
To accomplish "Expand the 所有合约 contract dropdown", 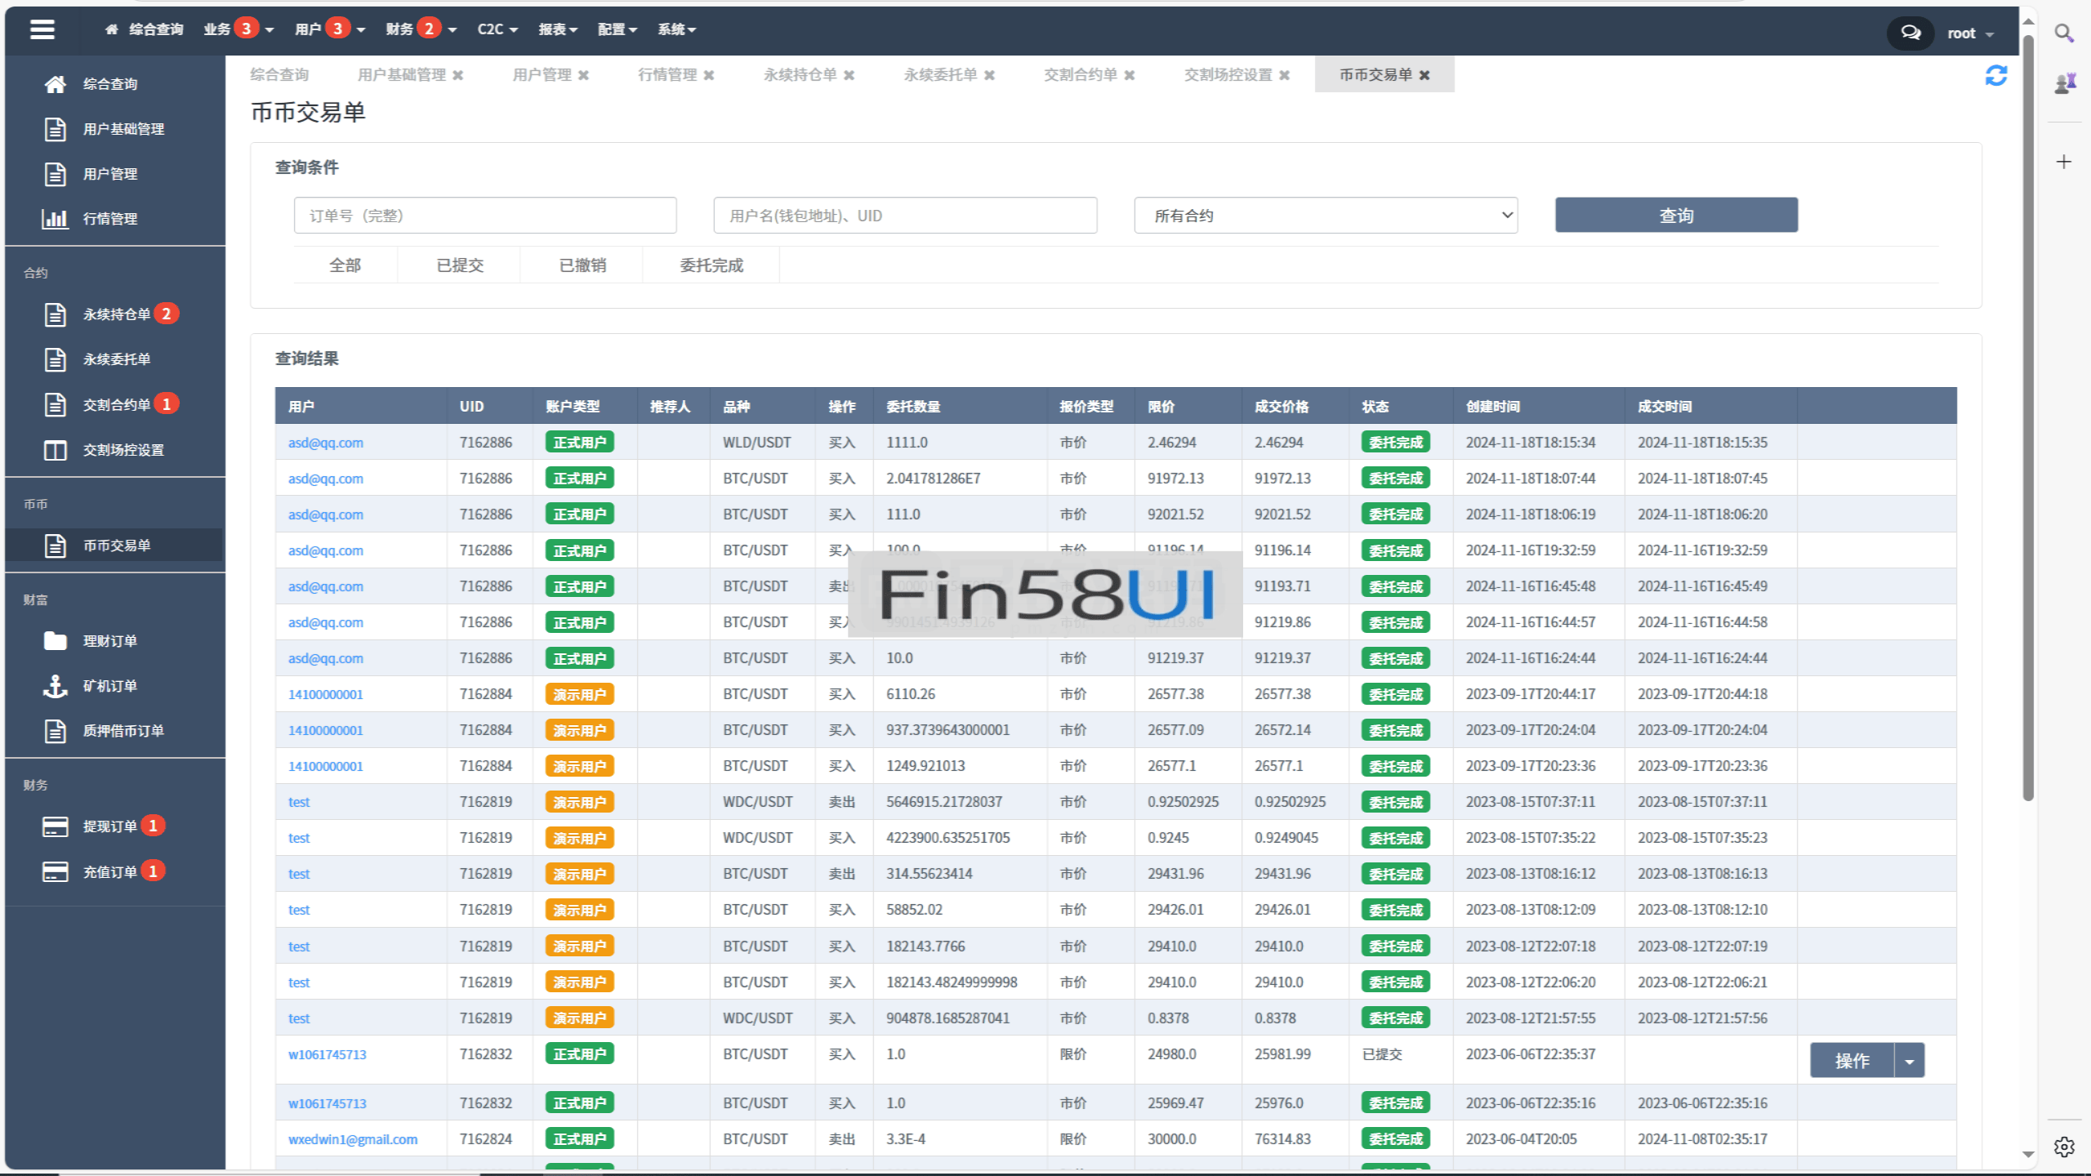I will point(1325,216).
